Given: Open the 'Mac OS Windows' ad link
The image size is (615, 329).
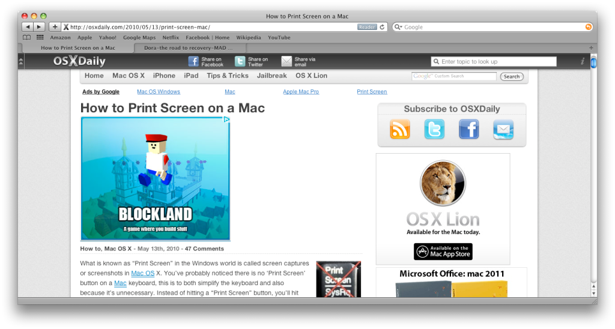Looking at the screenshot, I should 159,92.
